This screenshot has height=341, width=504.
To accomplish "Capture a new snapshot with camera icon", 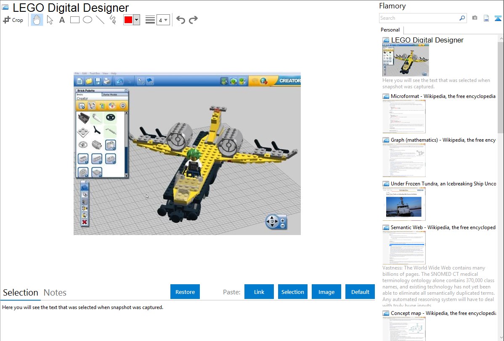I will [x=475, y=18].
